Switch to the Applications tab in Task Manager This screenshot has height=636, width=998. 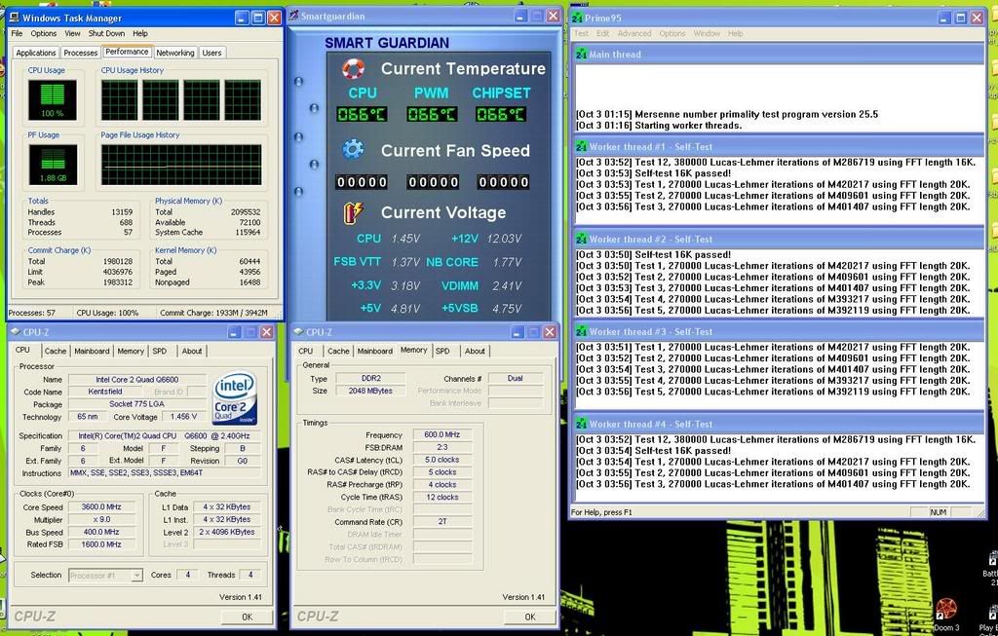pos(36,53)
